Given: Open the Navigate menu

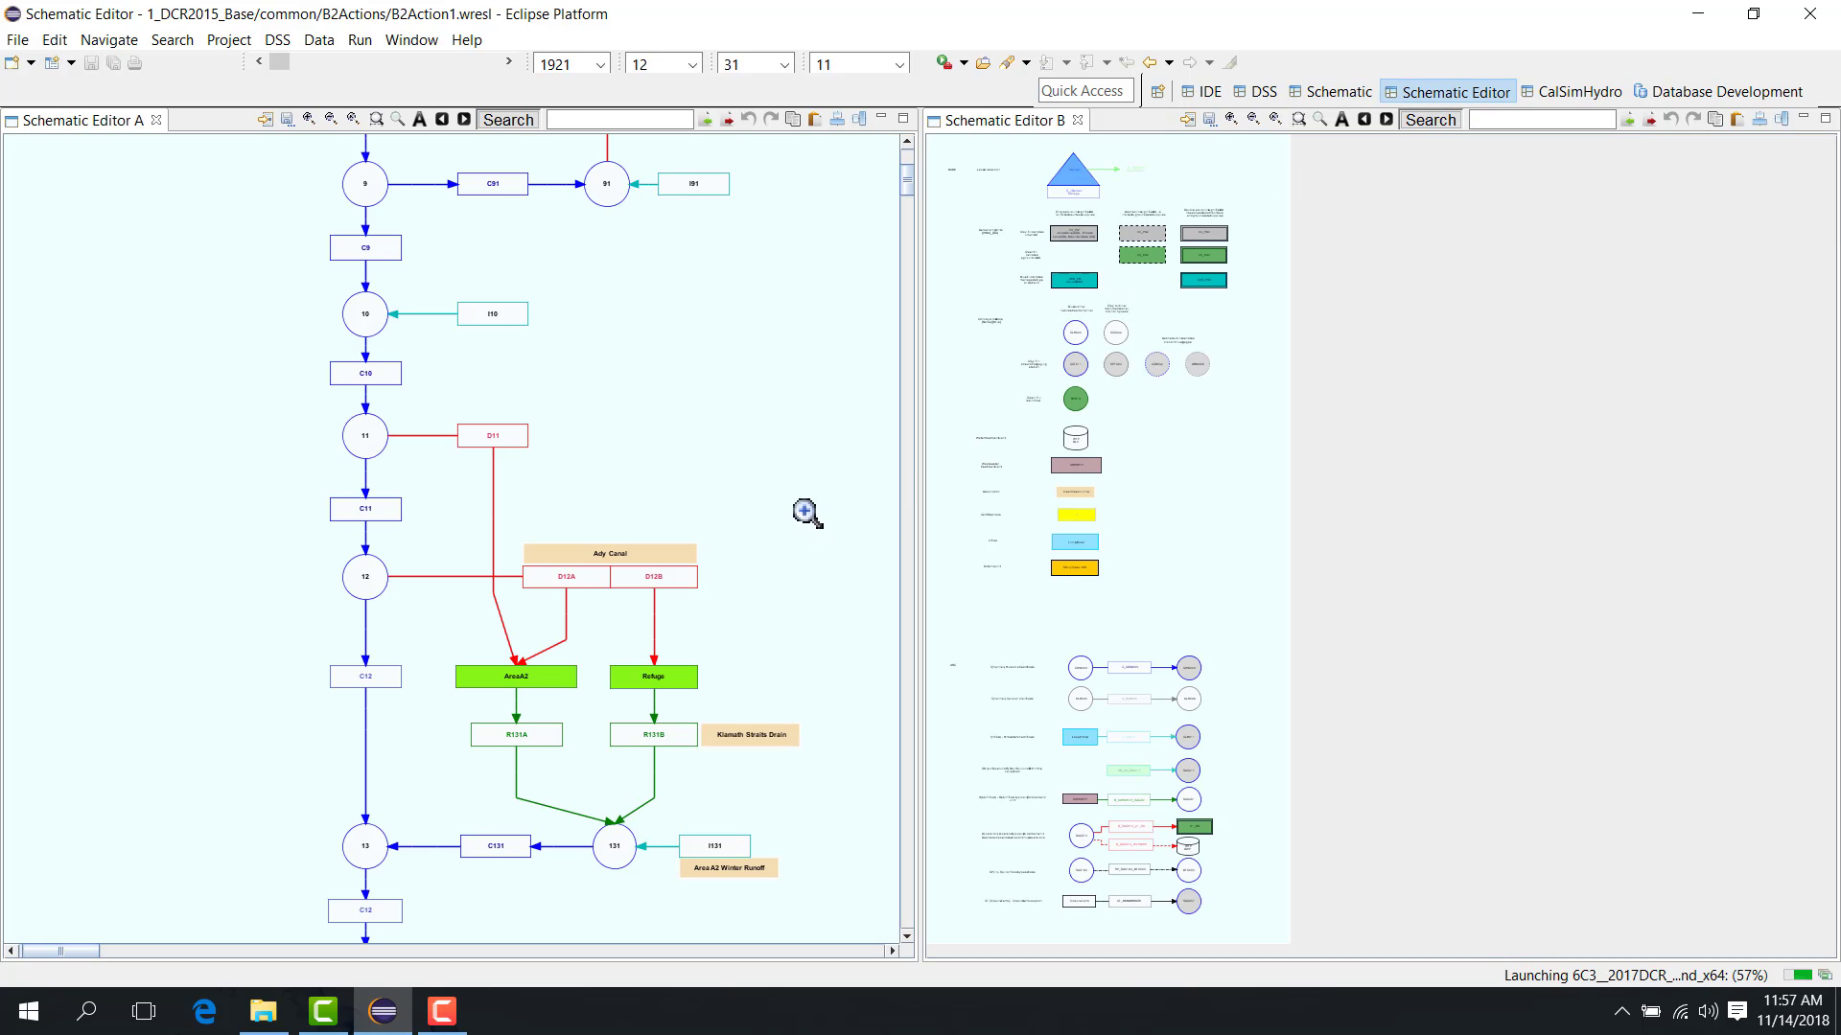Looking at the screenshot, I should coord(108,40).
